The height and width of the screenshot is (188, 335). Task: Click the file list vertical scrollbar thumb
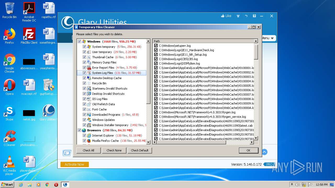pyautogui.click(x=256, y=51)
